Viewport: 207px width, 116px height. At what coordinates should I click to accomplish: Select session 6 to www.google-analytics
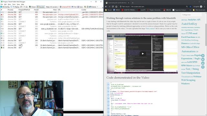point(52,24)
